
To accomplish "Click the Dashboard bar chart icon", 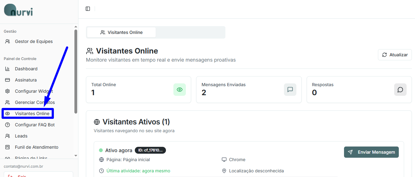I will [x=8, y=69].
